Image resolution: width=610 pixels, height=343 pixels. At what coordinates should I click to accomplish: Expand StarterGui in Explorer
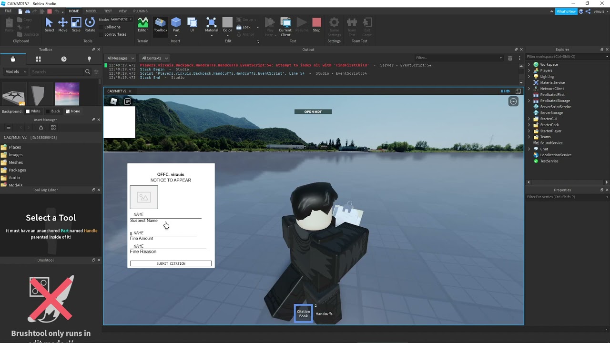[529, 119]
